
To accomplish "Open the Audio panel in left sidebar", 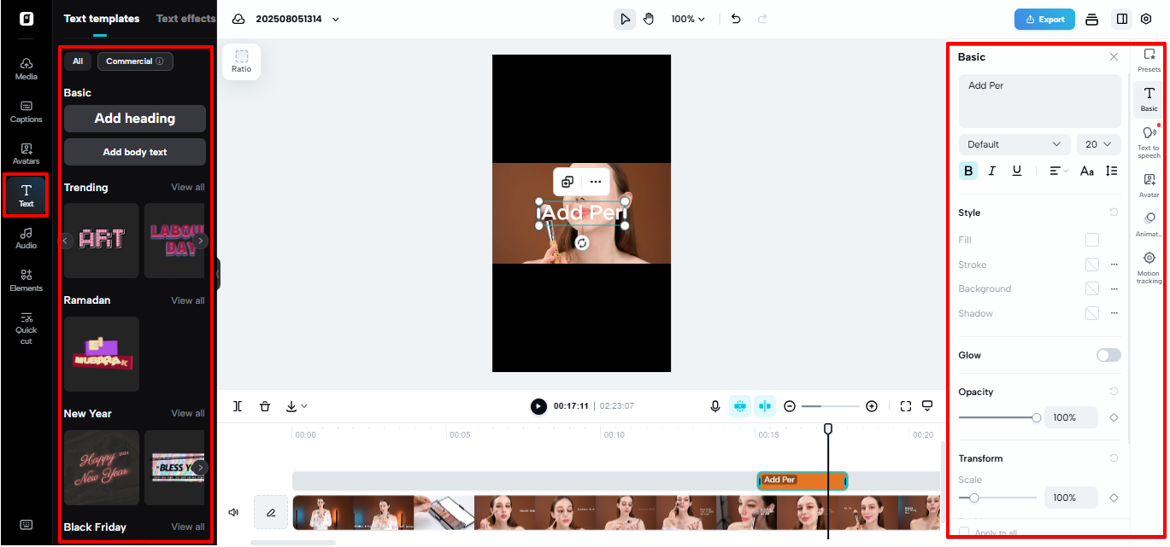I will (26, 236).
